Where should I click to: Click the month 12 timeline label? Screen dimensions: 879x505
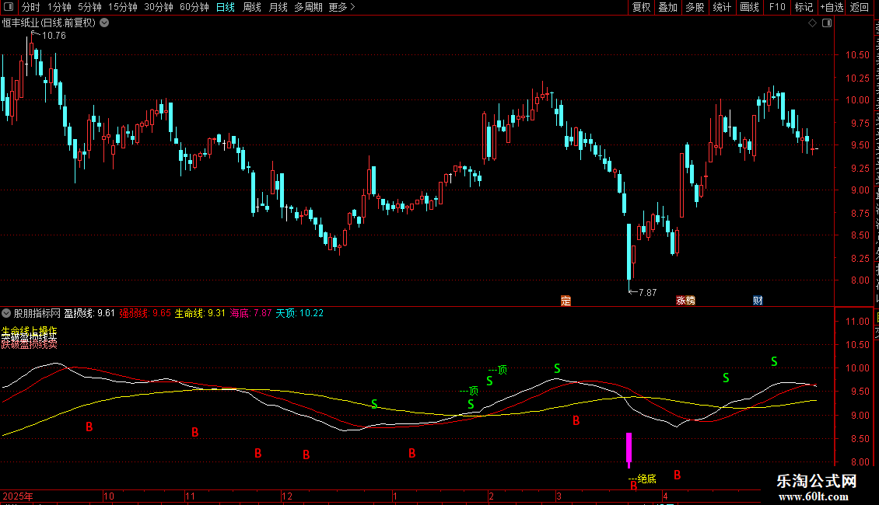tap(287, 496)
